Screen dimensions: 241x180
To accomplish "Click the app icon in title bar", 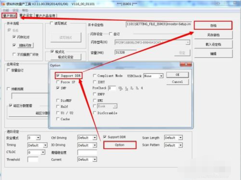I will pyautogui.click(x=4, y=4).
